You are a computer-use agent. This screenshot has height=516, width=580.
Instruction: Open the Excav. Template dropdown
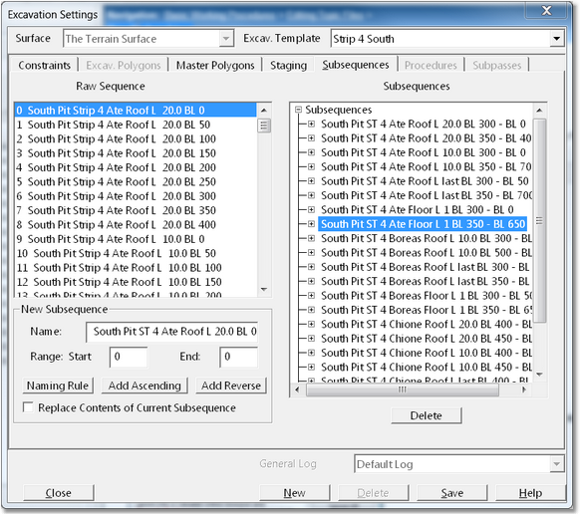click(x=556, y=39)
